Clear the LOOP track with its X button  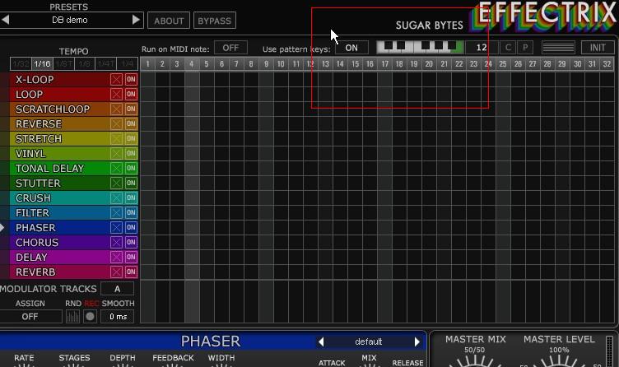click(x=116, y=95)
